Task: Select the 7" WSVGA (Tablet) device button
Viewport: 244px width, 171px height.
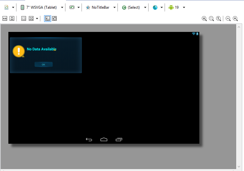Action: tap(39, 7)
